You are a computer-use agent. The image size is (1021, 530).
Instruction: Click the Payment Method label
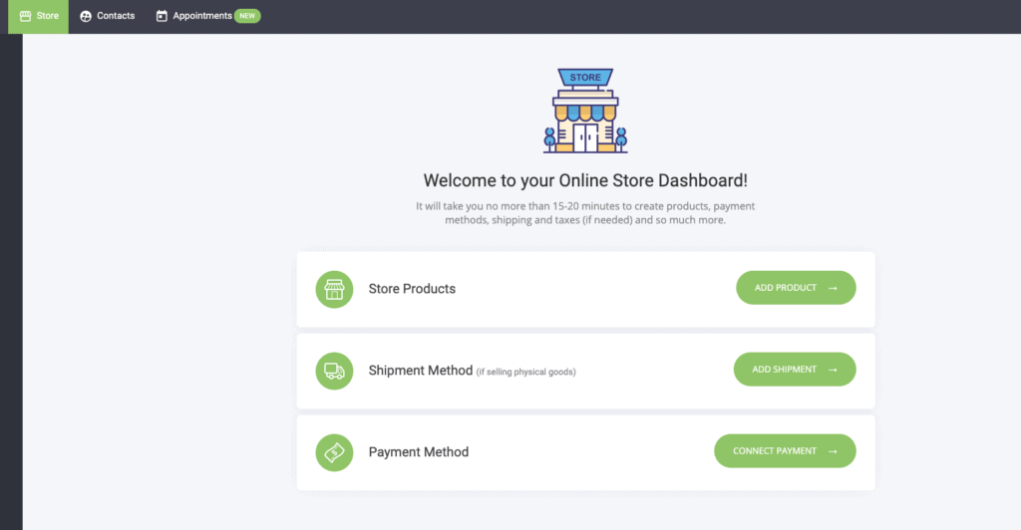tap(419, 452)
